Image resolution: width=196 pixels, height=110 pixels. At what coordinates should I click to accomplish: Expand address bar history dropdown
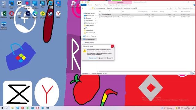pos(168,8)
